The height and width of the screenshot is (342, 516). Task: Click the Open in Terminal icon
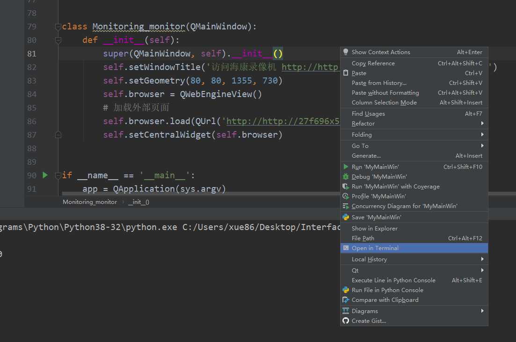346,248
